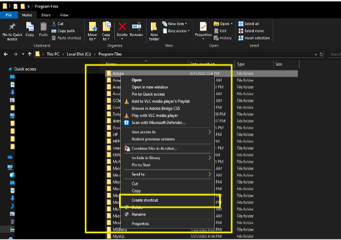The image size is (341, 240).
Task: Select the MySQL folder
Action: click(x=119, y=236)
